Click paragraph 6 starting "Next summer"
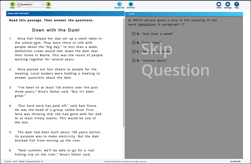This screenshot has width=251, height=164. click(54, 152)
